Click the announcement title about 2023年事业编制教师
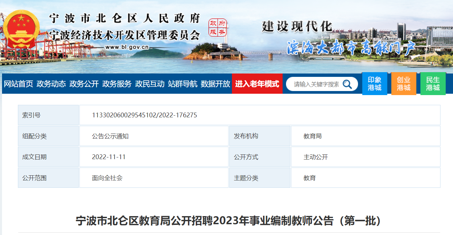Viewport: 453px width, 235px height. (229, 221)
